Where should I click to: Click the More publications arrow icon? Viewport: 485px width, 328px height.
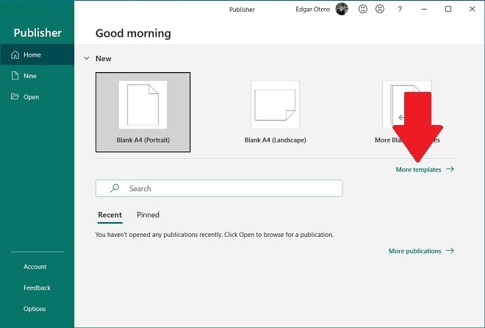[450, 250]
